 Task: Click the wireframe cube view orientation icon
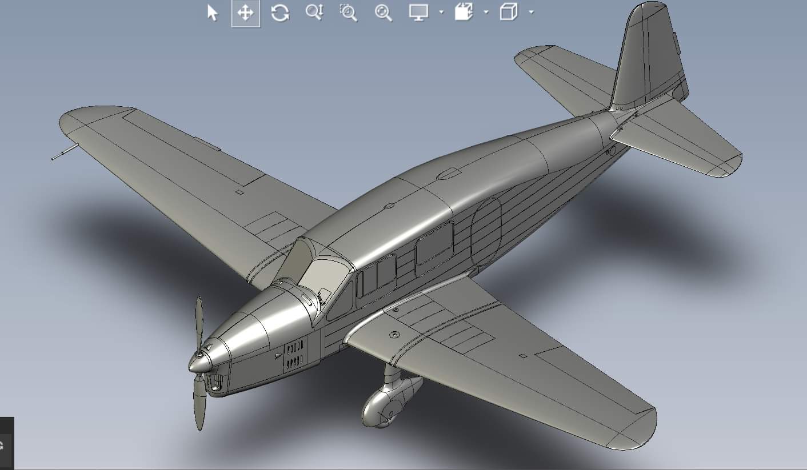click(509, 12)
